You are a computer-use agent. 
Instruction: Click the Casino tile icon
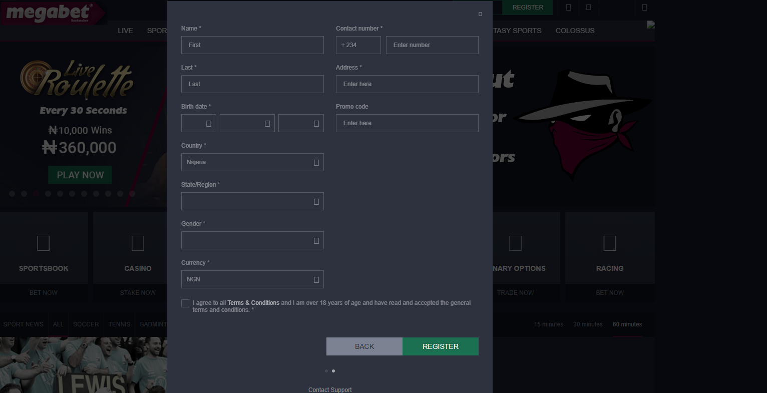click(138, 243)
